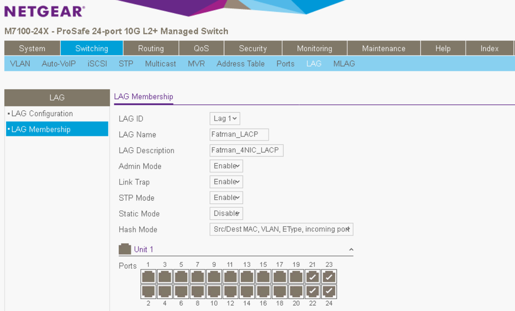
Task: Click the Unit 1 switch icon
Action: [125, 249]
